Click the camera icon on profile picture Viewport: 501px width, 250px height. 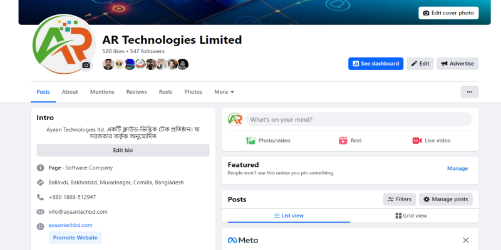[86, 65]
